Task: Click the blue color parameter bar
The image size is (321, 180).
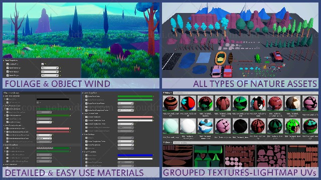Action: (x=135, y=155)
